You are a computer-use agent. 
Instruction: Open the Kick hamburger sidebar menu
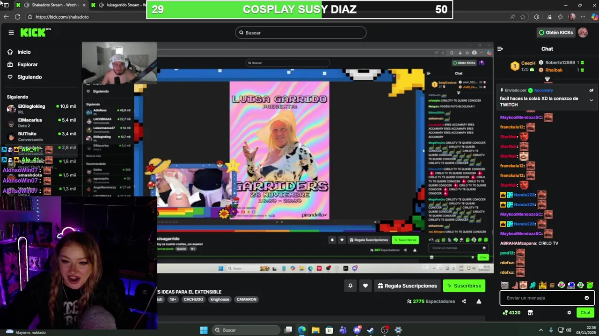(x=11, y=33)
